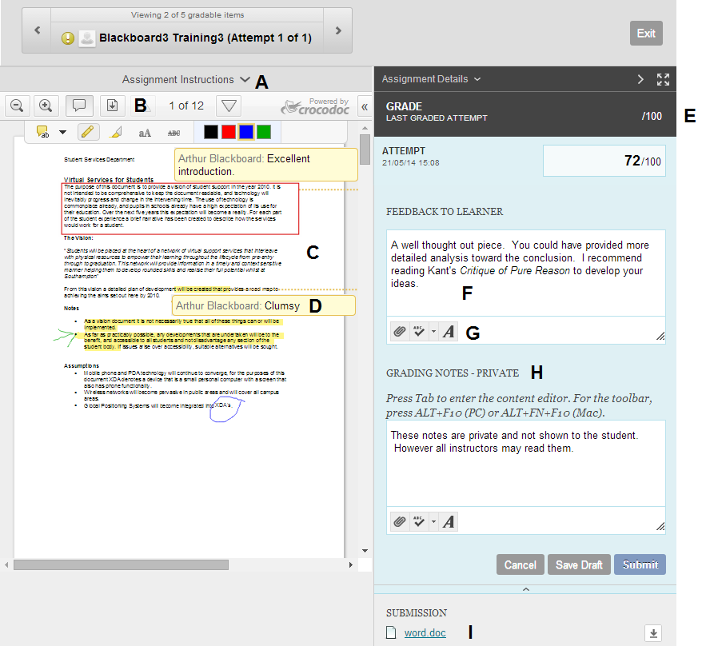The image size is (702, 646).
Task: Select the text annotation tool
Action: click(x=145, y=132)
